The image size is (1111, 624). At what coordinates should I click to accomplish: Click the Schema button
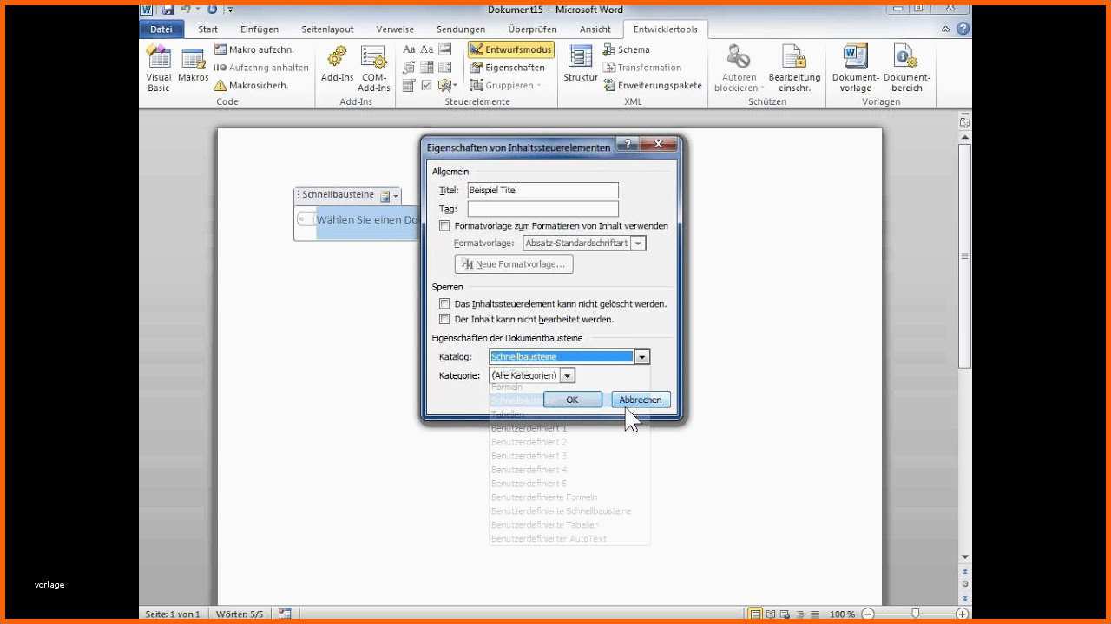[x=626, y=49]
